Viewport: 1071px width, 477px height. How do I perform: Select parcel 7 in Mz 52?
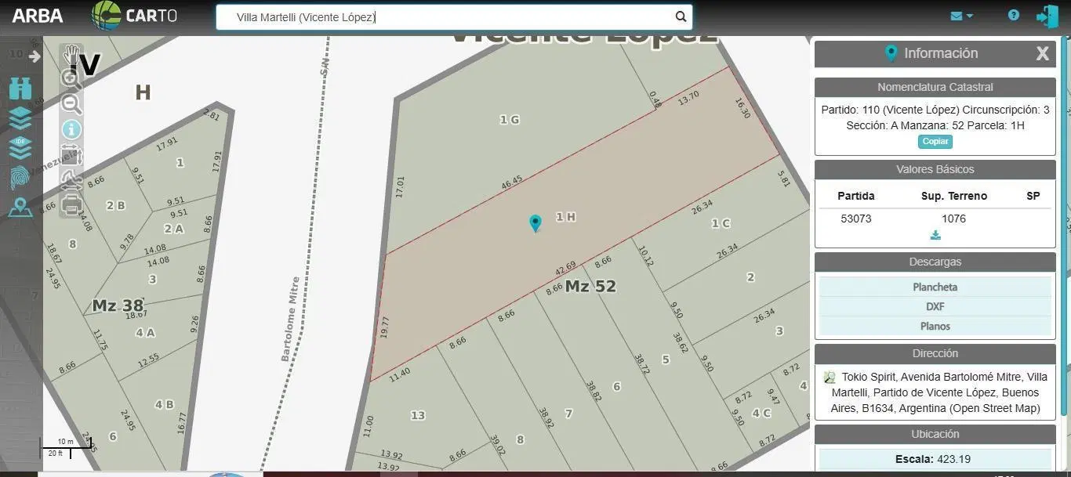[x=568, y=414]
